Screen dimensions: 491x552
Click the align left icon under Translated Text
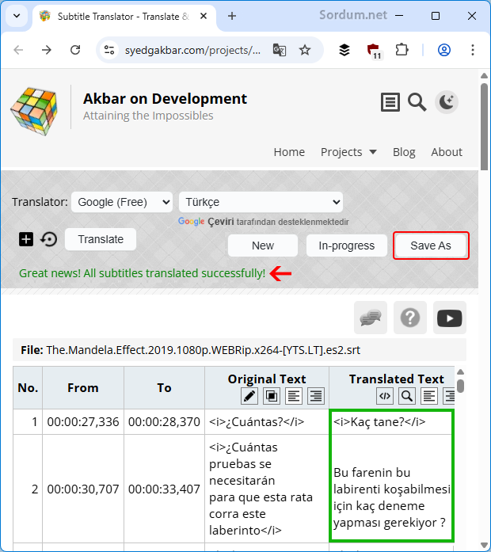pos(429,396)
